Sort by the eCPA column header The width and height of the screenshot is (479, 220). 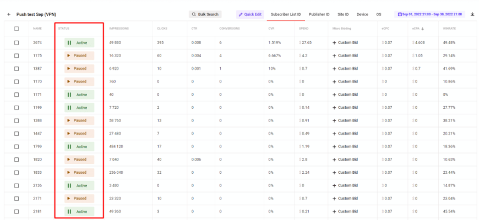coord(417,29)
